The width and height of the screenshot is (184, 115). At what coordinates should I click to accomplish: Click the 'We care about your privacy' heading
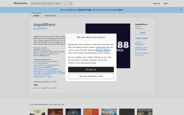click(91, 37)
